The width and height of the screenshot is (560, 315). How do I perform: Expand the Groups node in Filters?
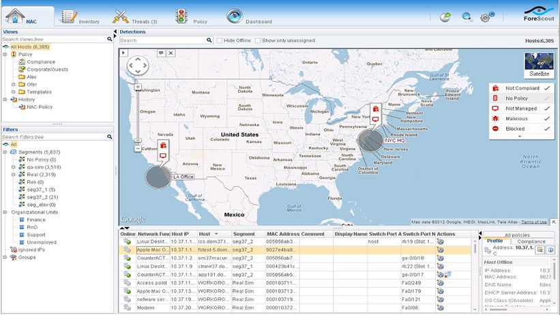point(5,257)
